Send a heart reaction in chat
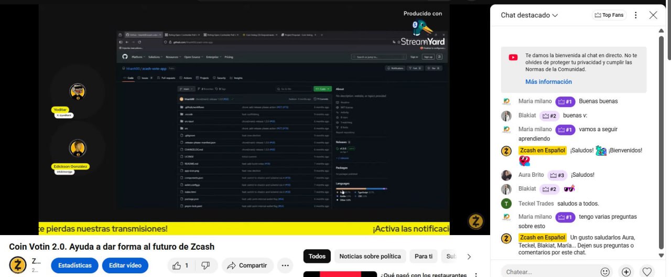Screen dimensions: 671x277 (x=647, y=272)
